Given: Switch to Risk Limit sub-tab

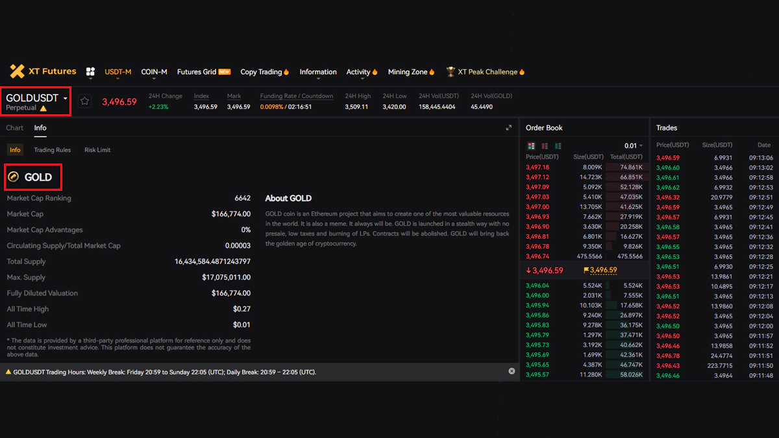Looking at the screenshot, I should pyautogui.click(x=97, y=150).
